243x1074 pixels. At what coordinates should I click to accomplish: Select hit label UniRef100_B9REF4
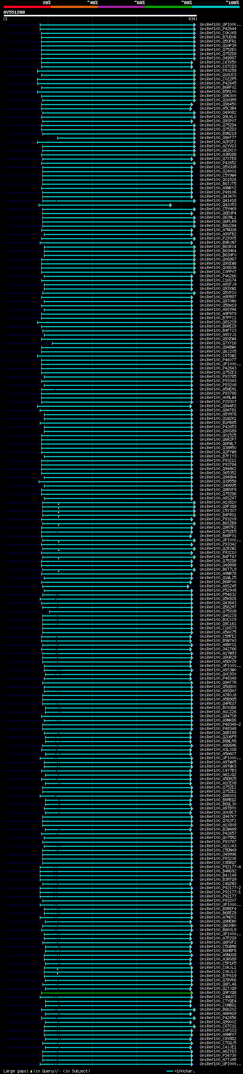point(218,909)
